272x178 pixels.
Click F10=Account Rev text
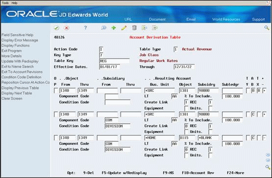pos(198,173)
